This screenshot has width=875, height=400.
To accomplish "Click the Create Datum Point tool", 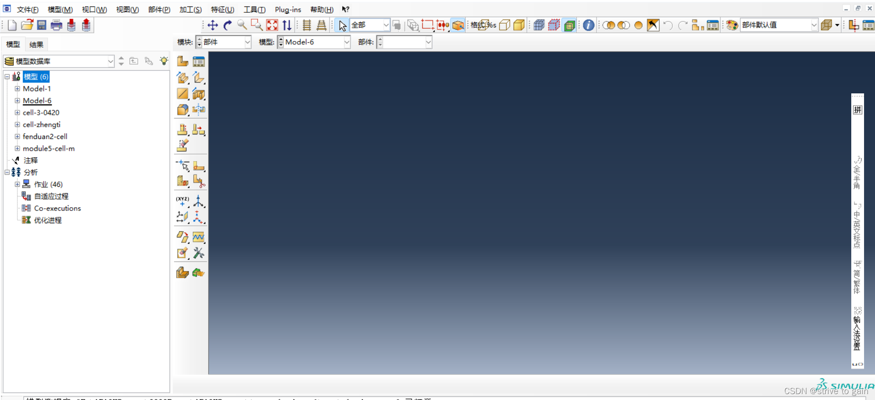I will [183, 201].
